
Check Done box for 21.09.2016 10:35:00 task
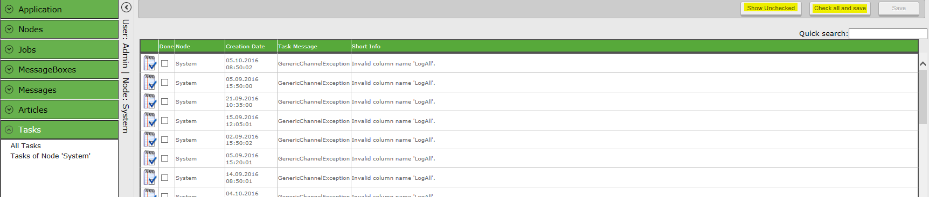pos(165,101)
